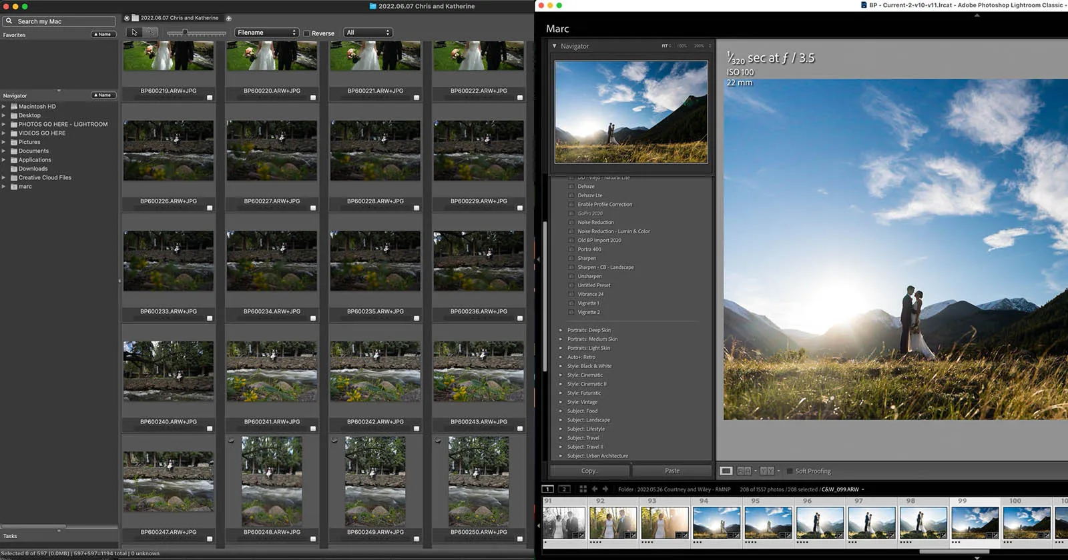Open the grid view icon above Lightroom filmstrip
Screen dimensions: 1068x560
583,489
